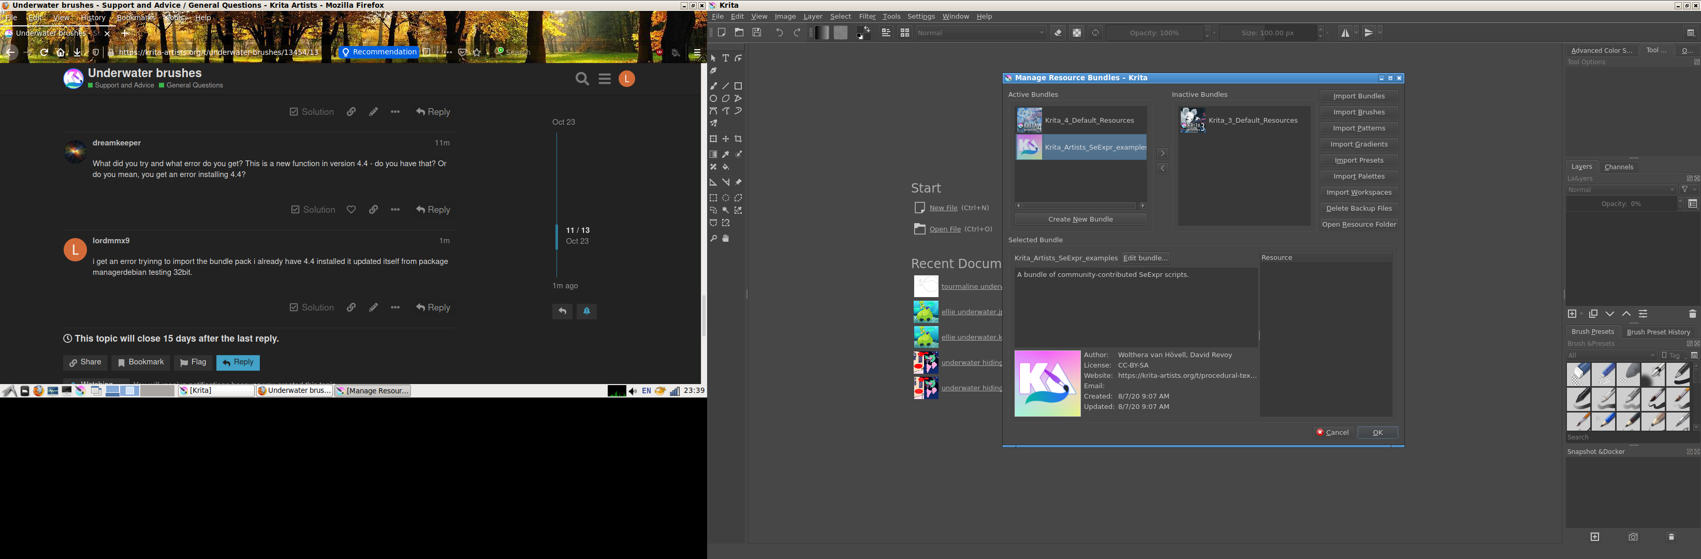Toggle preserve alpha button

1076,32
